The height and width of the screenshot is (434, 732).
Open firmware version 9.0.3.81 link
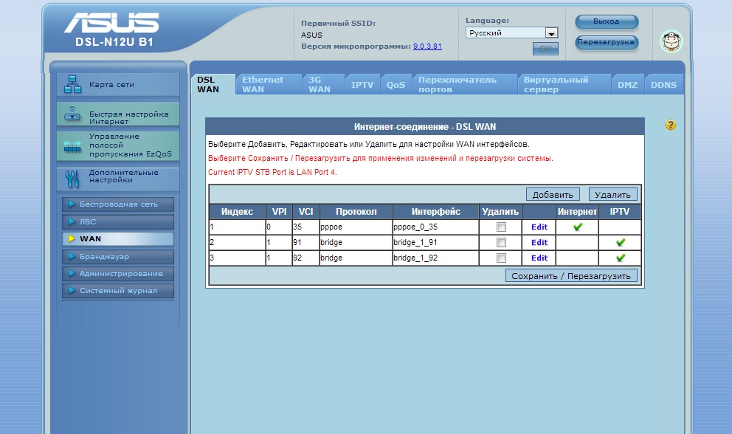point(427,46)
